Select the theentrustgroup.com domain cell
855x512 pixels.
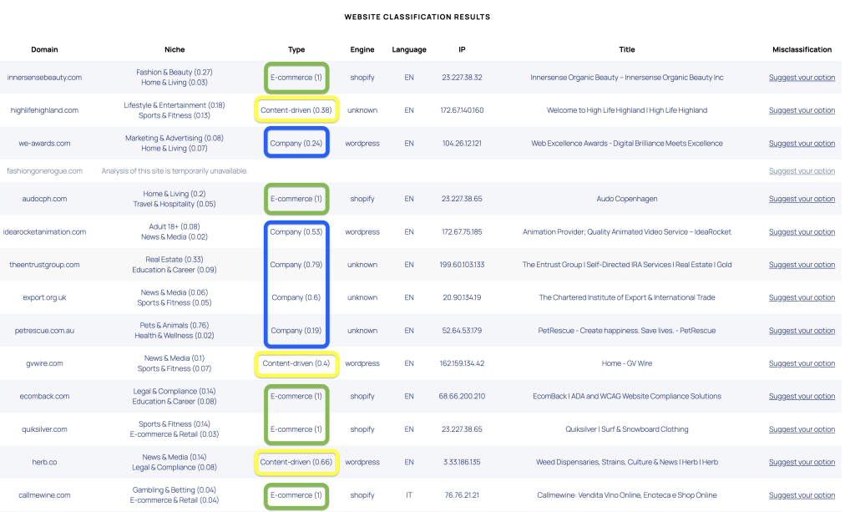coord(44,265)
